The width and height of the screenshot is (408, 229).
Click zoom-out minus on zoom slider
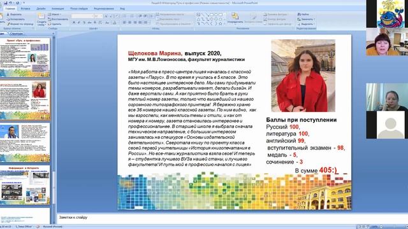coord(381,226)
